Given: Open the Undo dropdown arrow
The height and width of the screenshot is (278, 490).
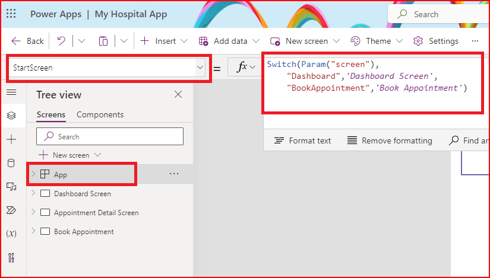Looking at the screenshot, I should pyautogui.click(x=81, y=41).
